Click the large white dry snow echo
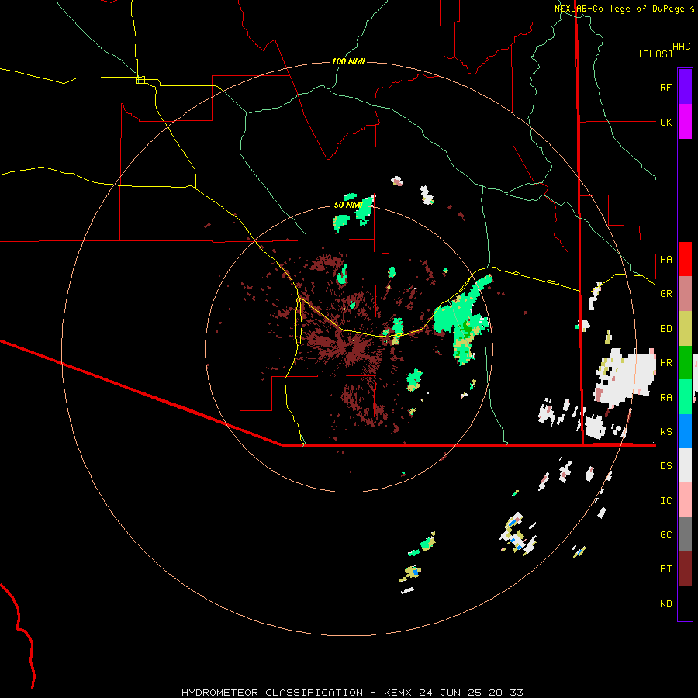The height and width of the screenshot is (698, 698). pyautogui.click(x=627, y=376)
